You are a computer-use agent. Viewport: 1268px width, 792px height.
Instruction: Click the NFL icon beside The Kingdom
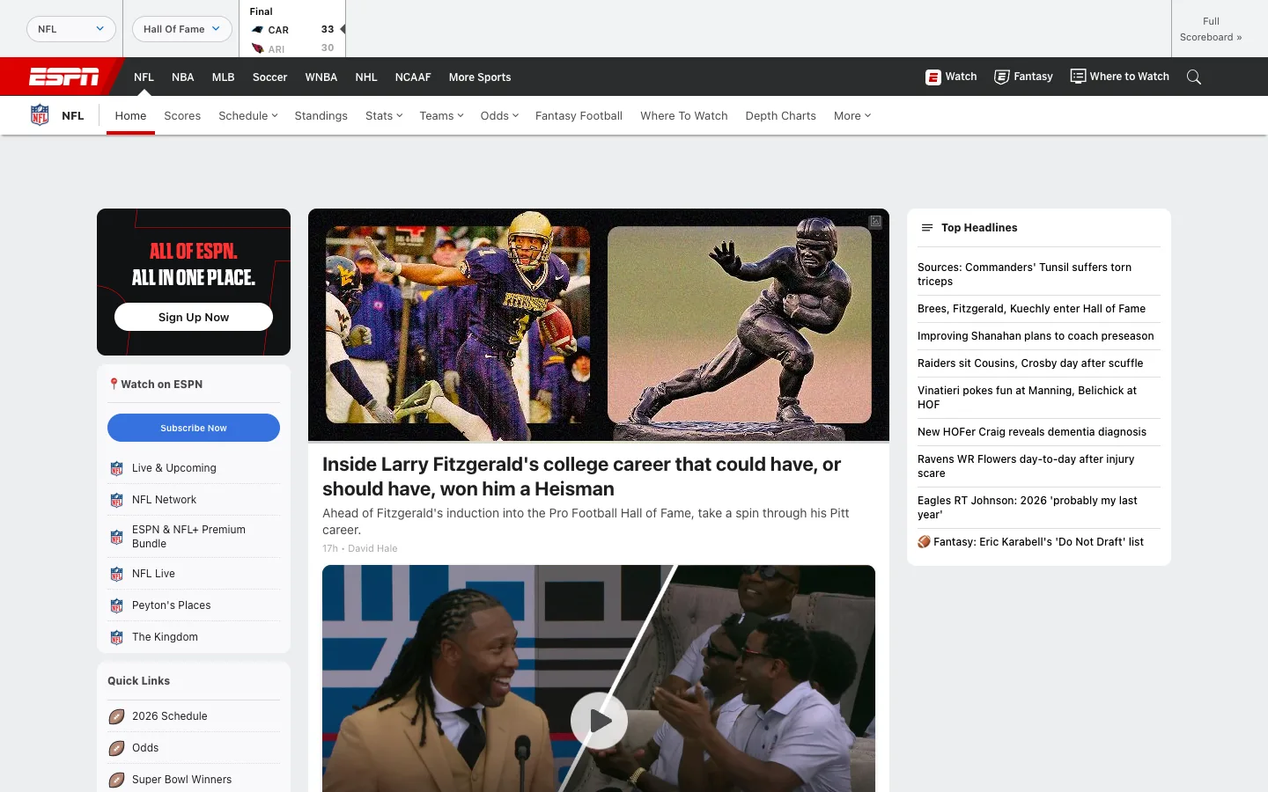116,637
